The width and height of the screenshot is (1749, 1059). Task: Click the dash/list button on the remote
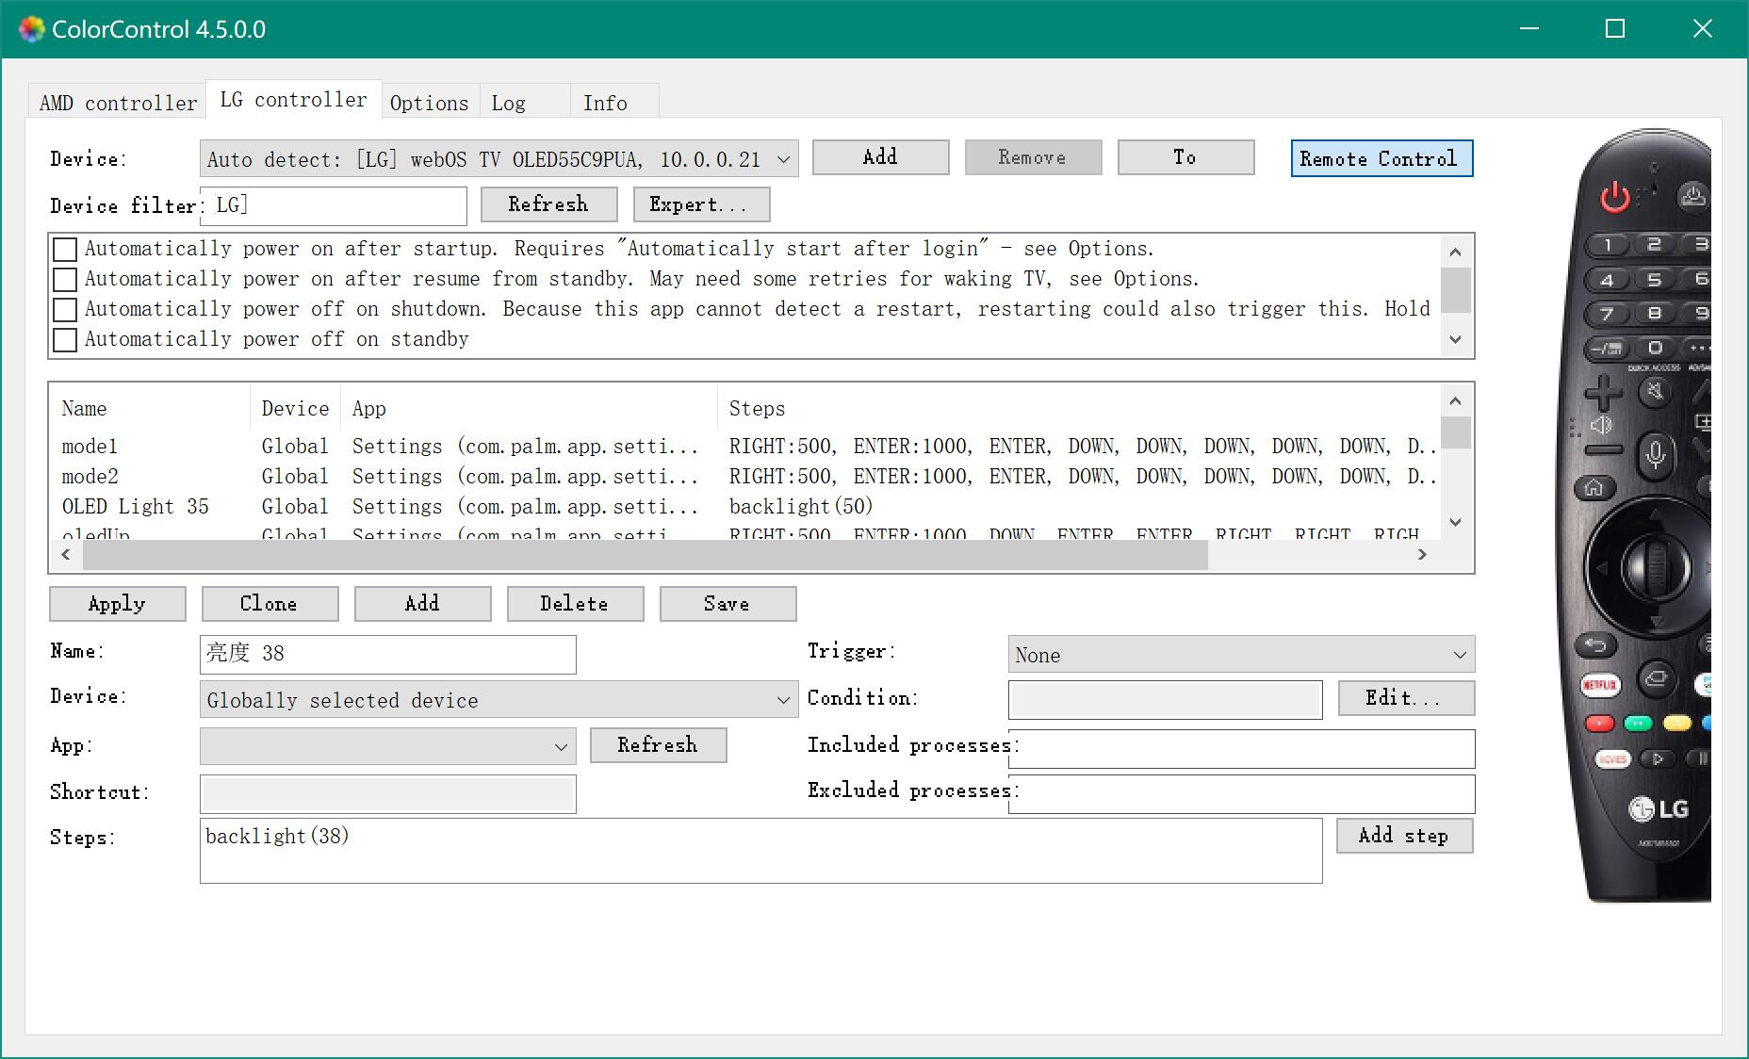[x=1608, y=349]
